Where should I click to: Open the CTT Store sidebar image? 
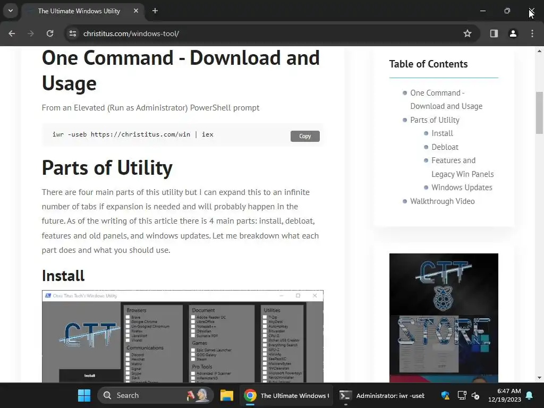(444, 318)
